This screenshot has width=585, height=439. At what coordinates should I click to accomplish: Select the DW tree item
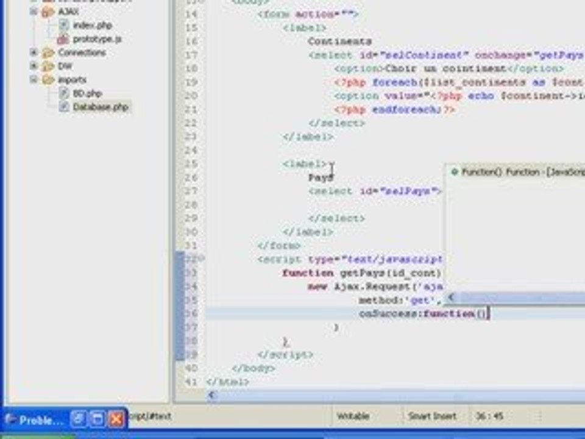[65, 66]
